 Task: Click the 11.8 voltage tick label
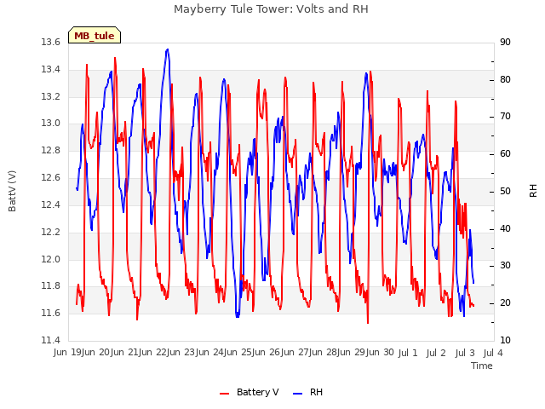(50, 286)
